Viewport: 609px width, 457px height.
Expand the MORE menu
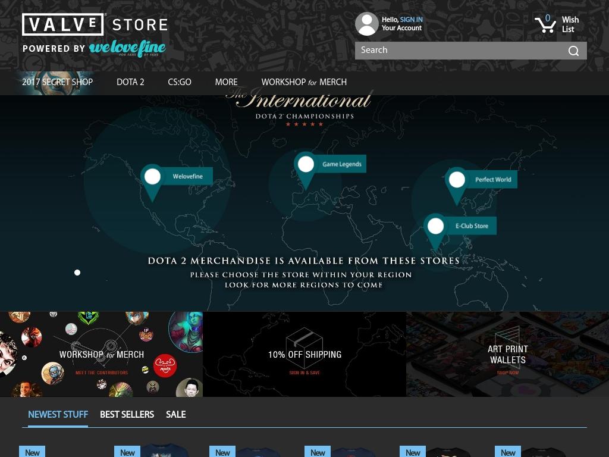tap(226, 82)
